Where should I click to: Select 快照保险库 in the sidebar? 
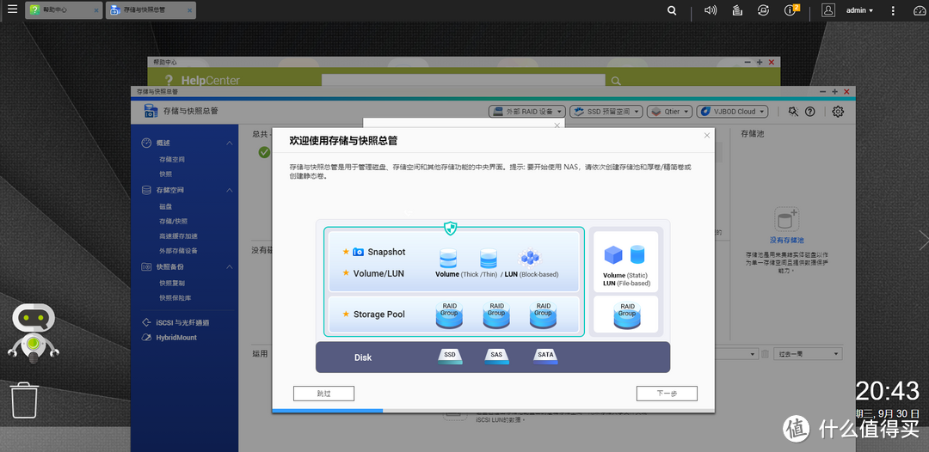coord(175,298)
